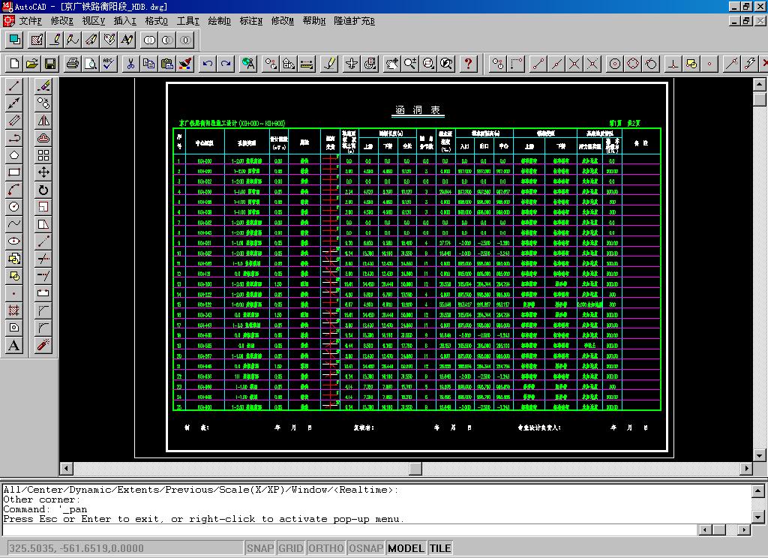768x558 pixels.
Task: Open a drawing file with folder icon
Action: tap(32, 64)
